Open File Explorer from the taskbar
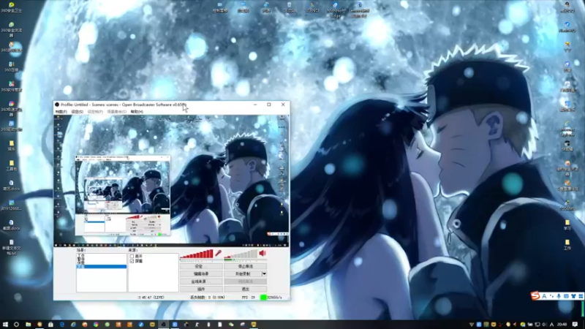The image size is (585, 329). (x=28, y=325)
